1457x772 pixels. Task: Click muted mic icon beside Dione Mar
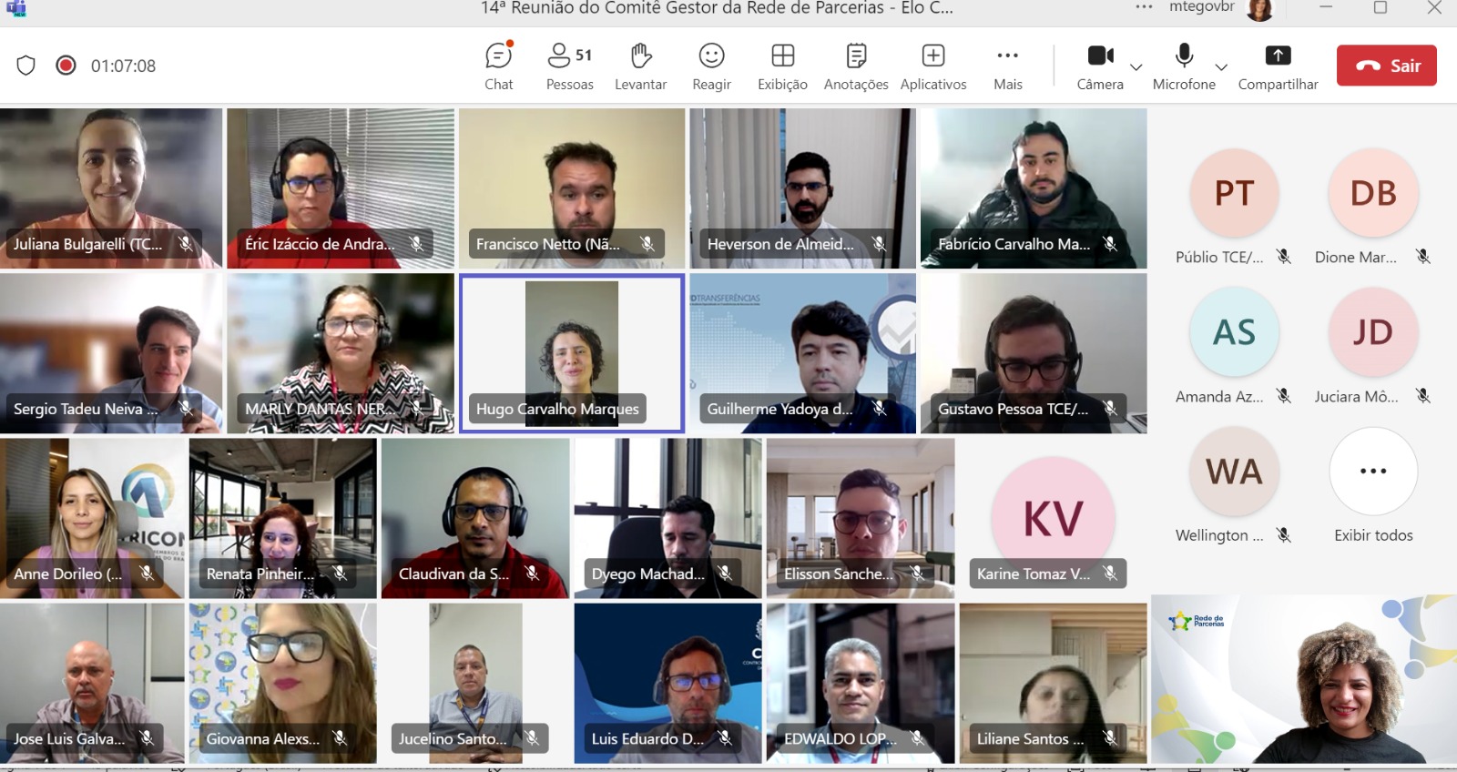1423,257
